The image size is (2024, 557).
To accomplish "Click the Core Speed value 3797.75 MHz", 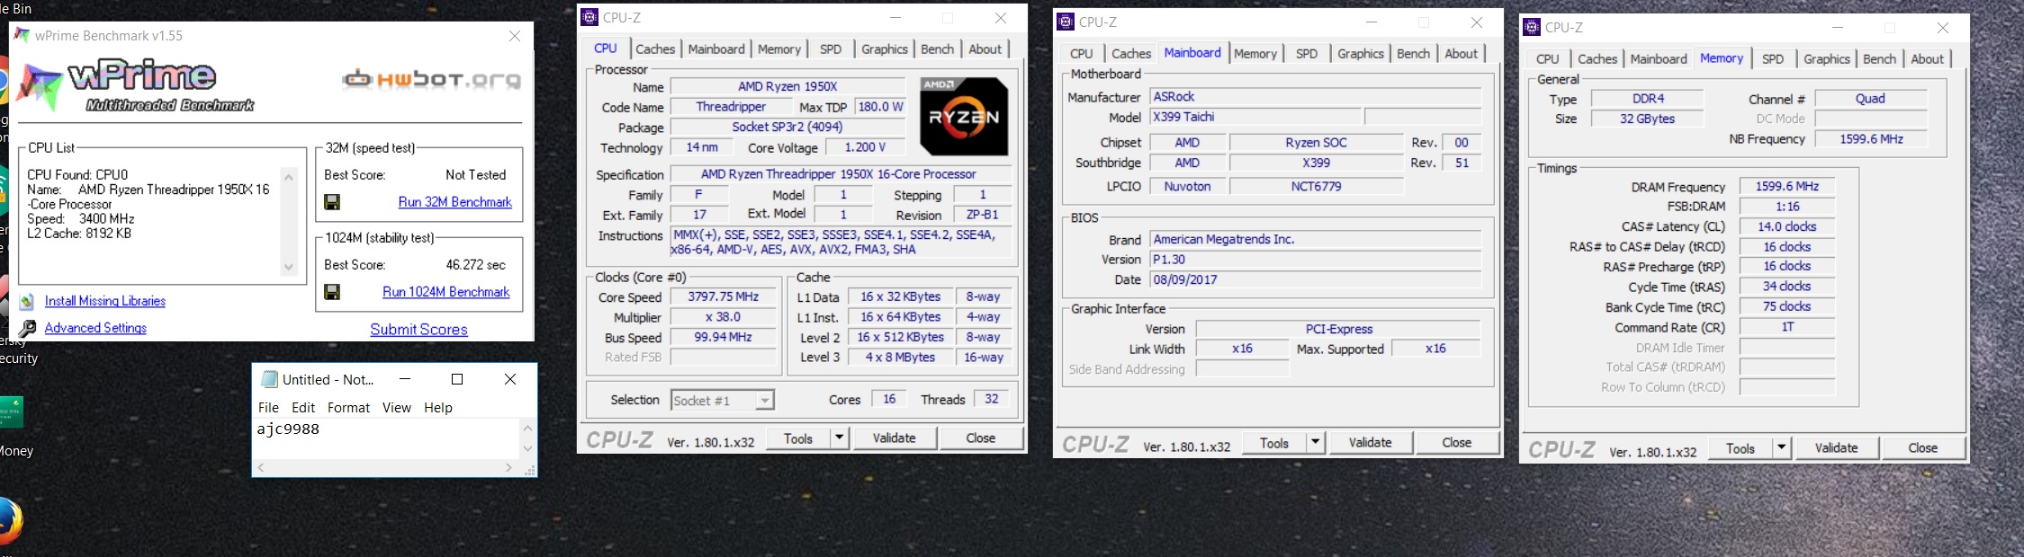I will click(x=724, y=297).
